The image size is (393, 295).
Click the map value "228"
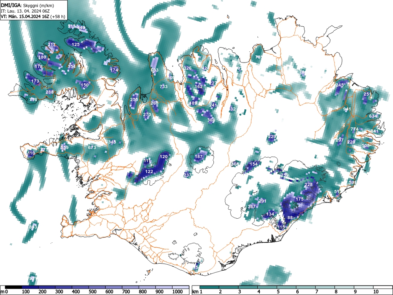309,184
